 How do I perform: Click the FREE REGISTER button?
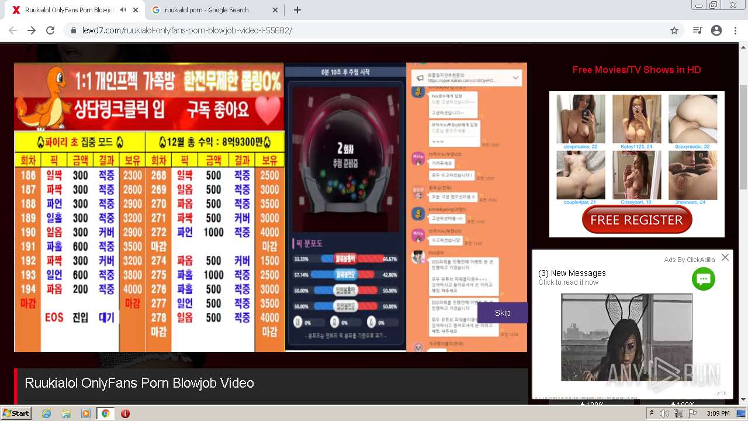tap(637, 220)
